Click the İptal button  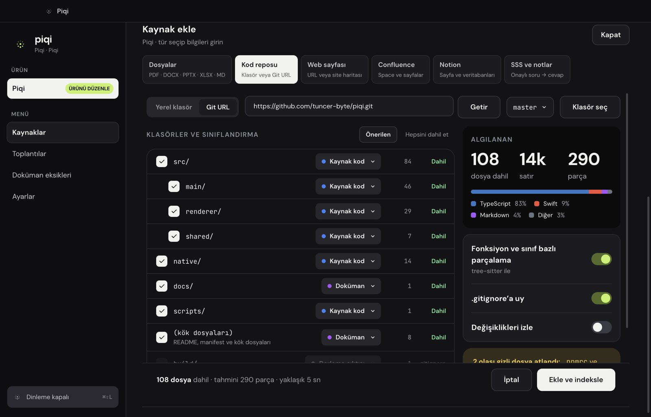(x=511, y=380)
